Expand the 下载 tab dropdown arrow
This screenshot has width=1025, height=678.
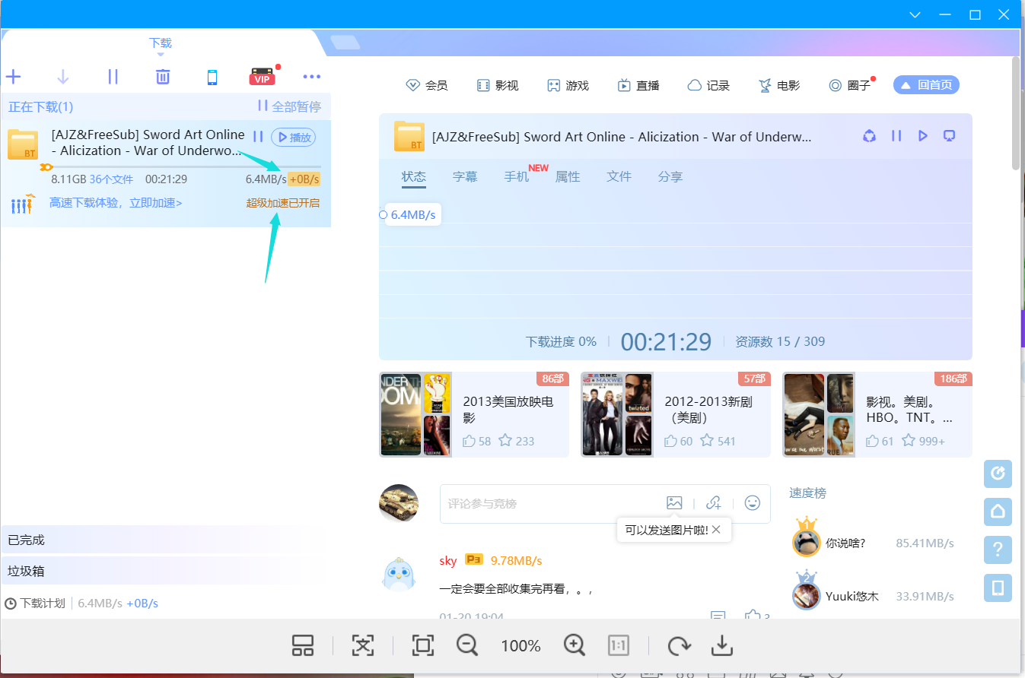161,55
